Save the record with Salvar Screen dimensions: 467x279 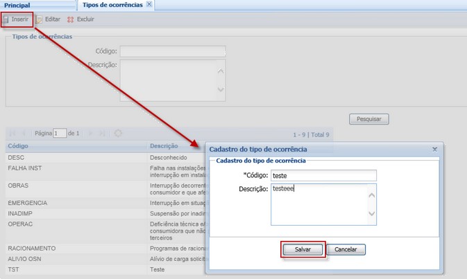(303, 249)
